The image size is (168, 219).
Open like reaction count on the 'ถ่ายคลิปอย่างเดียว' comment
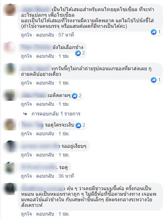(156, 80)
